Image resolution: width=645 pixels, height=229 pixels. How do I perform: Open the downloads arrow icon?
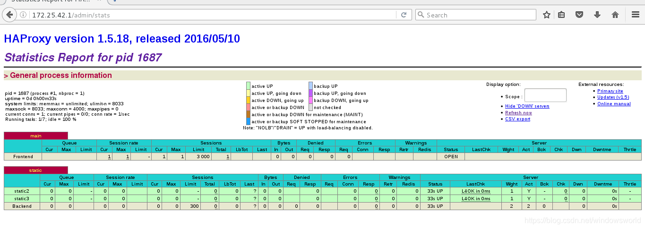point(597,15)
